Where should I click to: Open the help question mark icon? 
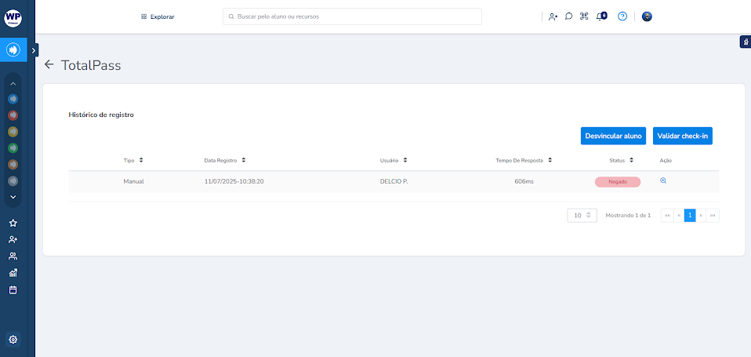tap(622, 16)
